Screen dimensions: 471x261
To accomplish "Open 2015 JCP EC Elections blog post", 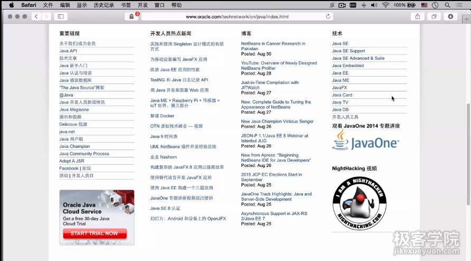I will (271, 177).
